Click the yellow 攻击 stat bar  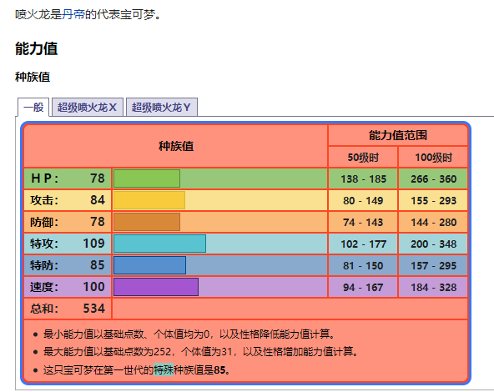point(149,200)
